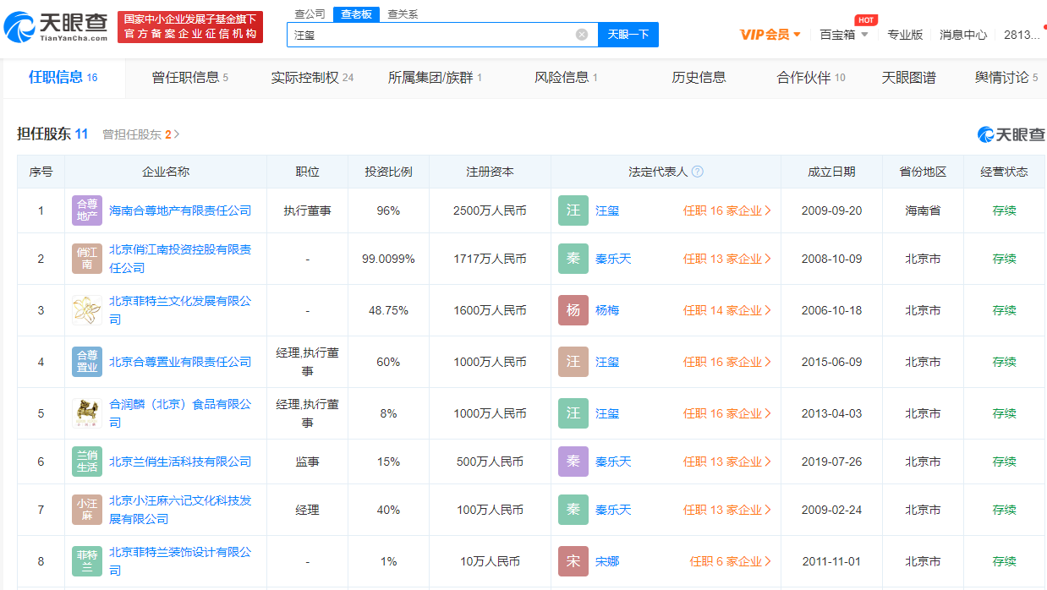
Task: Open legal representative 宋娜 link
Action: [607, 561]
